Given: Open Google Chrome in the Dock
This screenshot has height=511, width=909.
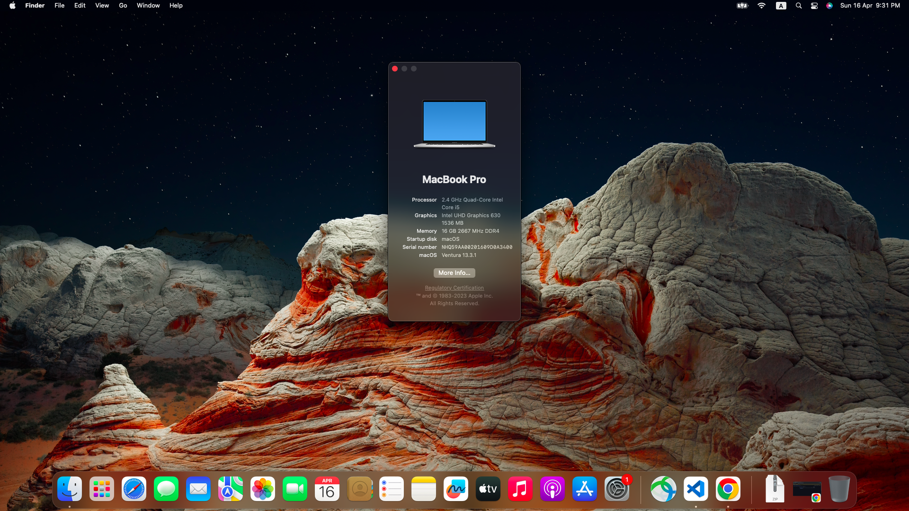Looking at the screenshot, I should [728, 489].
